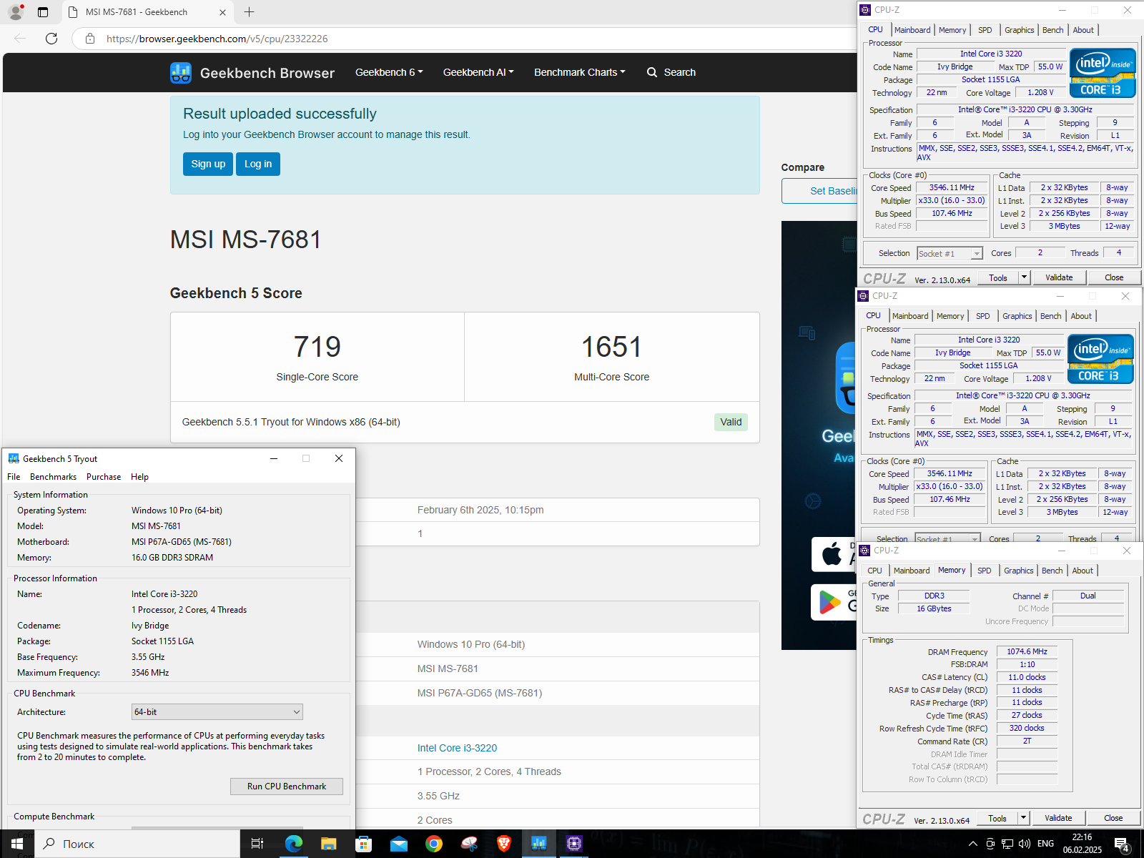Expand Socket #1 selection in top CPU-Z
1144x858 pixels.
click(x=950, y=254)
